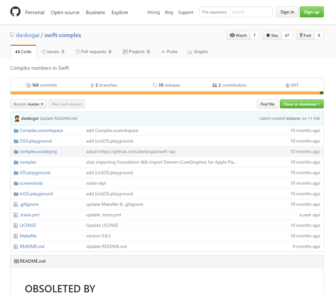Click the New pull request button
Viewport: 336px width, 294px height.
pos(67,104)
